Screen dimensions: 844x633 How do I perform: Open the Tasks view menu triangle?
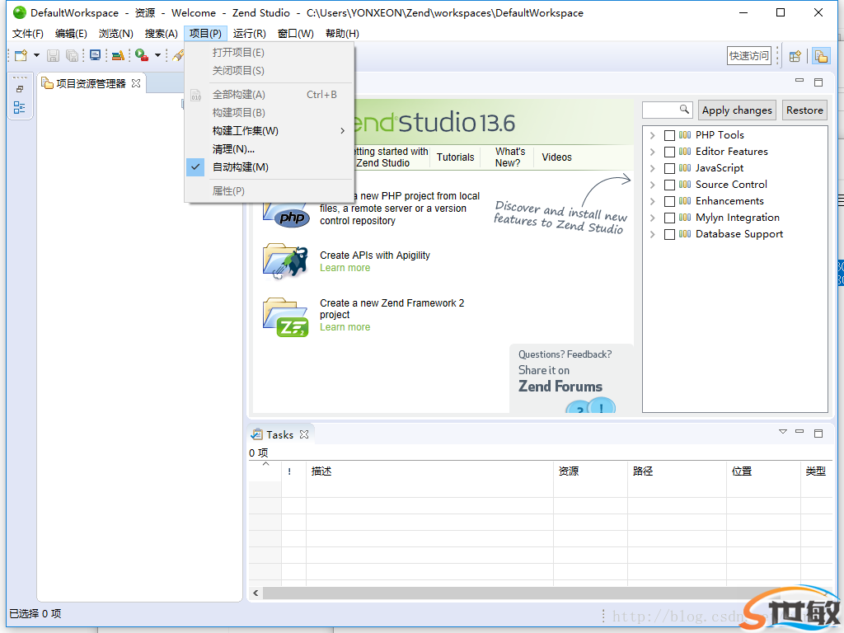coord(783,432)
